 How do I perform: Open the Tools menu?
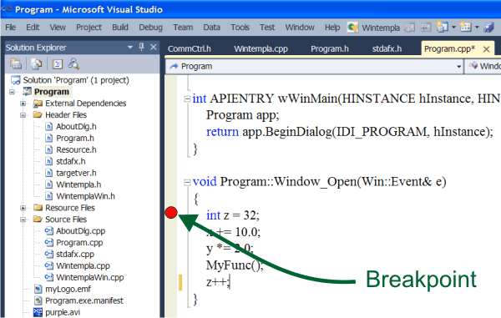240,28
